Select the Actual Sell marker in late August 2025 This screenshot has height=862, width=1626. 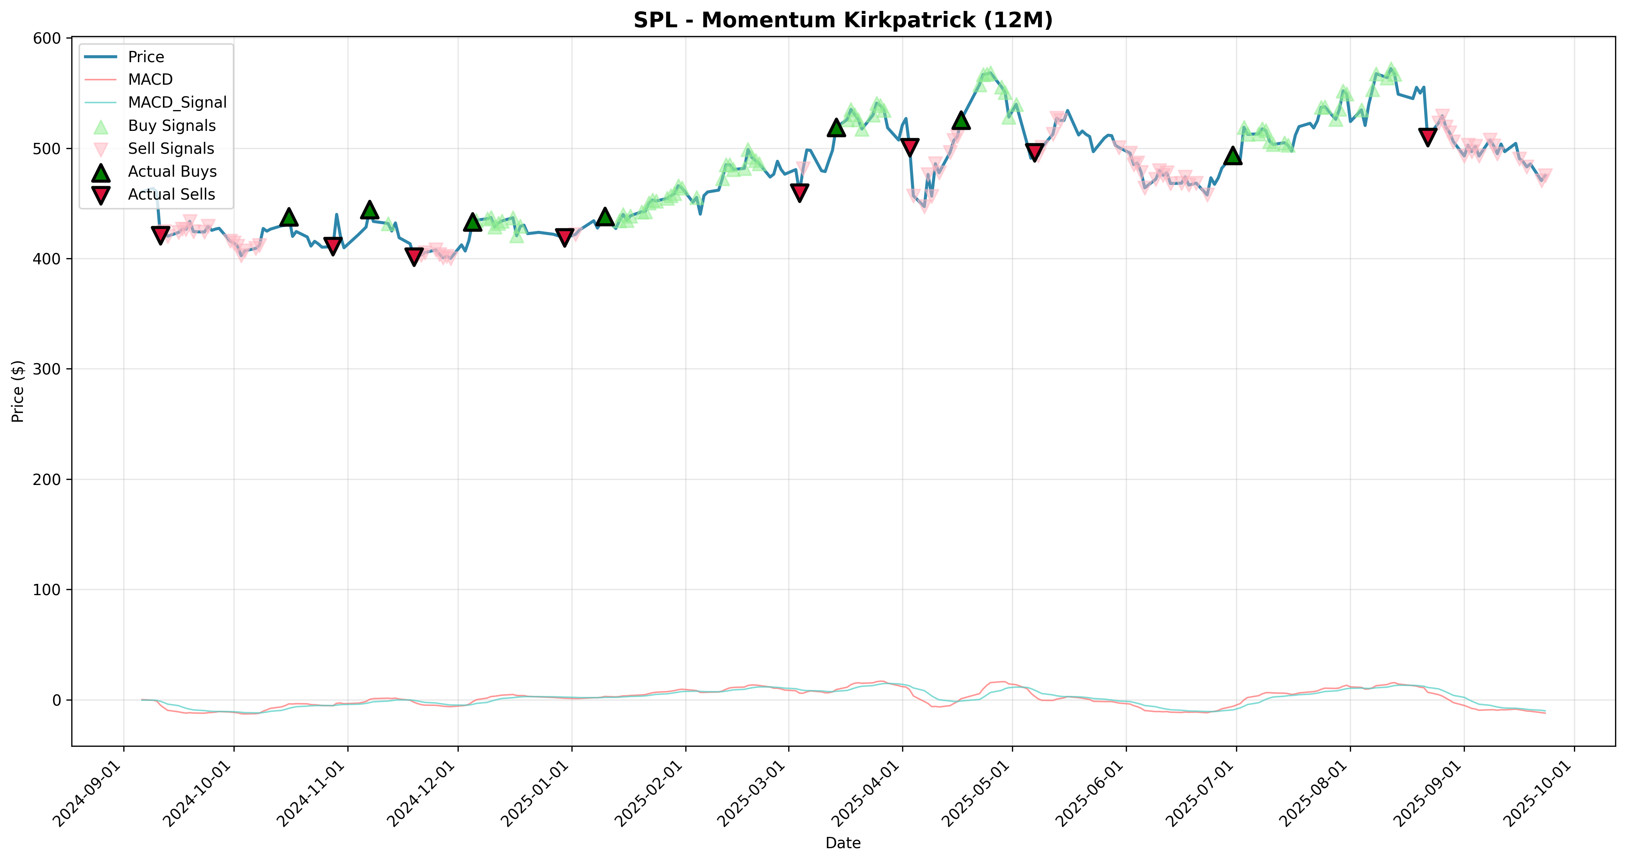click(1428, 137)
